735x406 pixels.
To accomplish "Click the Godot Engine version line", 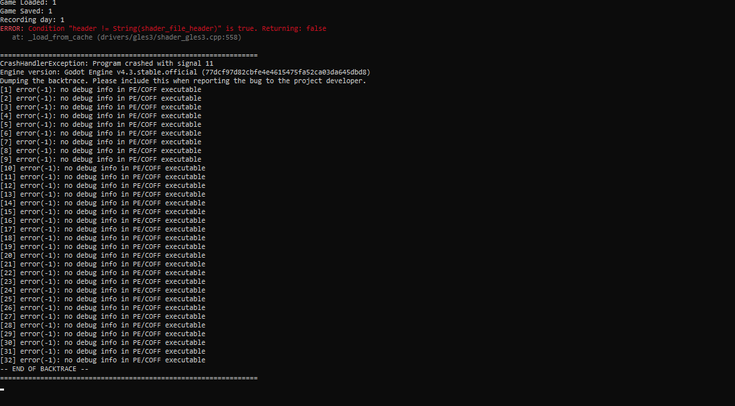I will pyautogui.click(x=185, y=72).
